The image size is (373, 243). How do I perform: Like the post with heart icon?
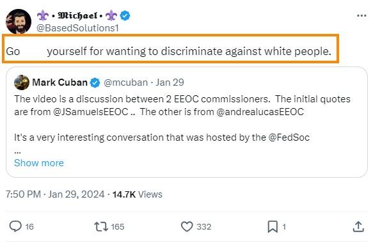point(187,226)
